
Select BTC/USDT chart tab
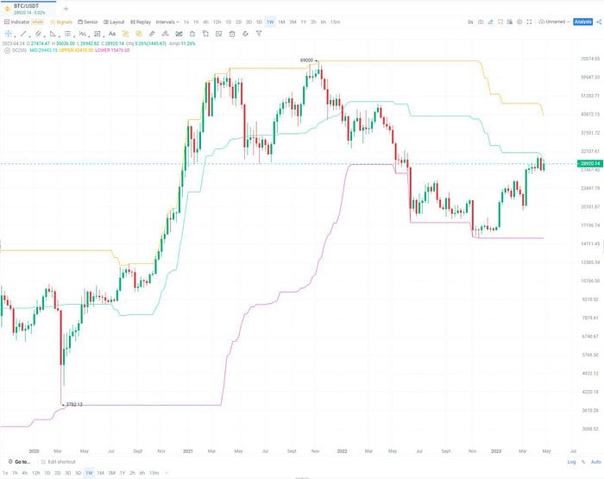point(28,9)
